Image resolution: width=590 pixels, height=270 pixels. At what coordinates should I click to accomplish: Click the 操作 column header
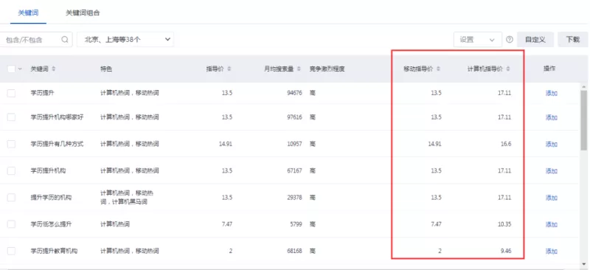pyautogui.click(x=549, y=69)
